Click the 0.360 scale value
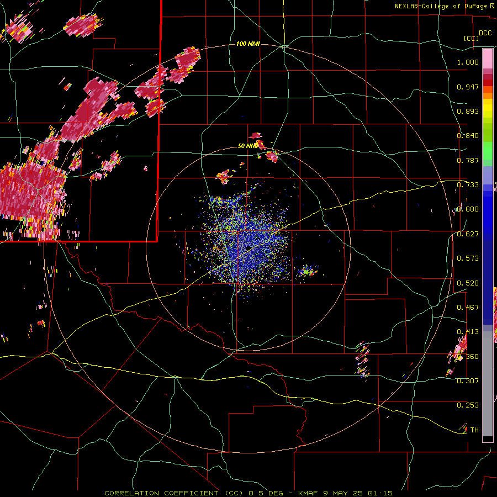Viewport: 497px width, 497px height. (468, 357)
